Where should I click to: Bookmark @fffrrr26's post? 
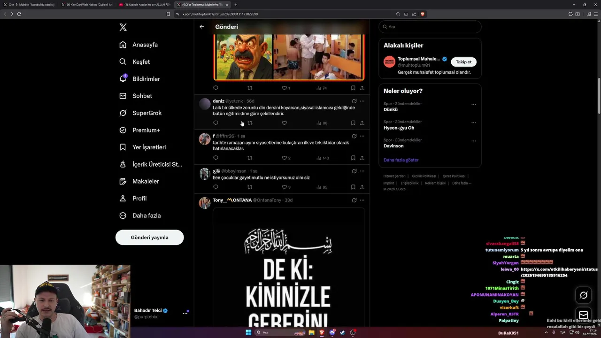click(353, 158)
